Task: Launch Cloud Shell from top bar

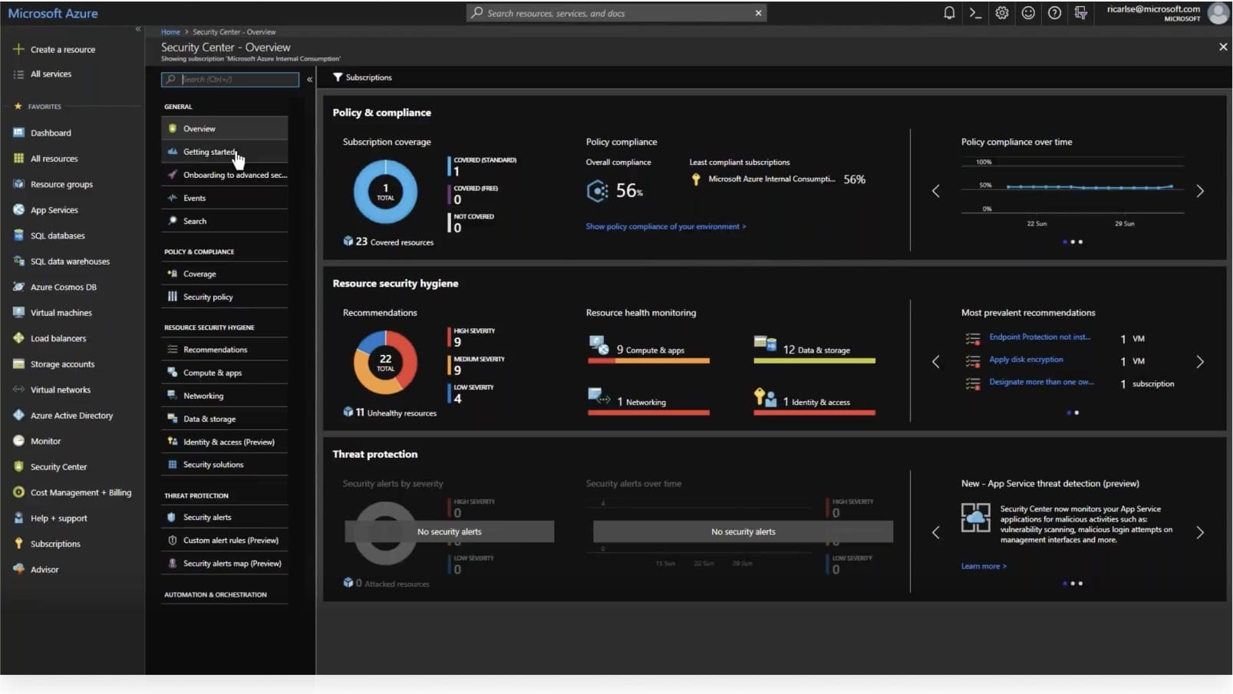Action: pos(975,13)
